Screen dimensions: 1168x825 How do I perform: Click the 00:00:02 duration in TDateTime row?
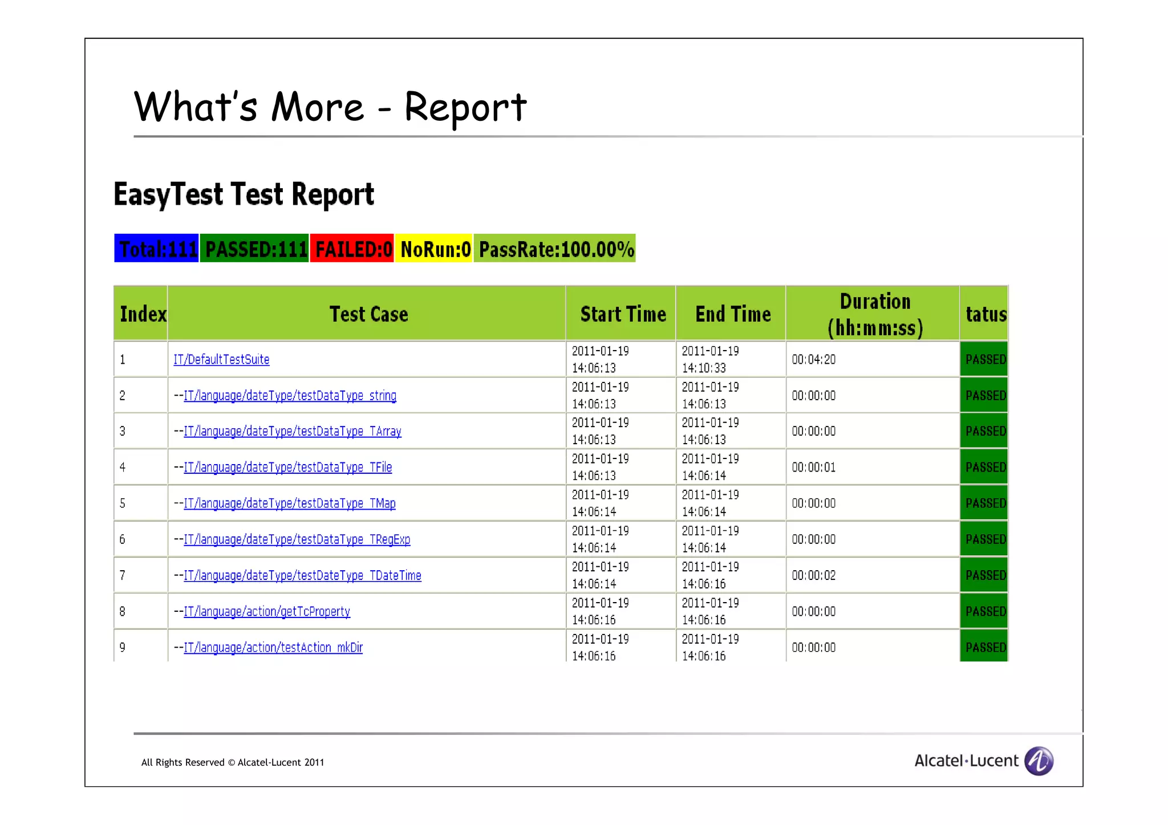[814, 575]
